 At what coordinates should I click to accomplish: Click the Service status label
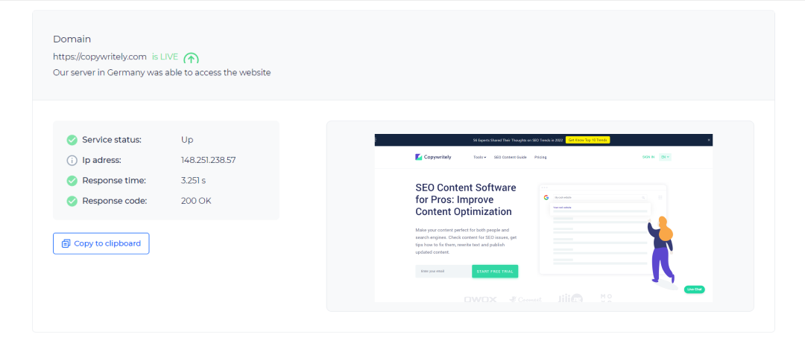pos(111,139)
